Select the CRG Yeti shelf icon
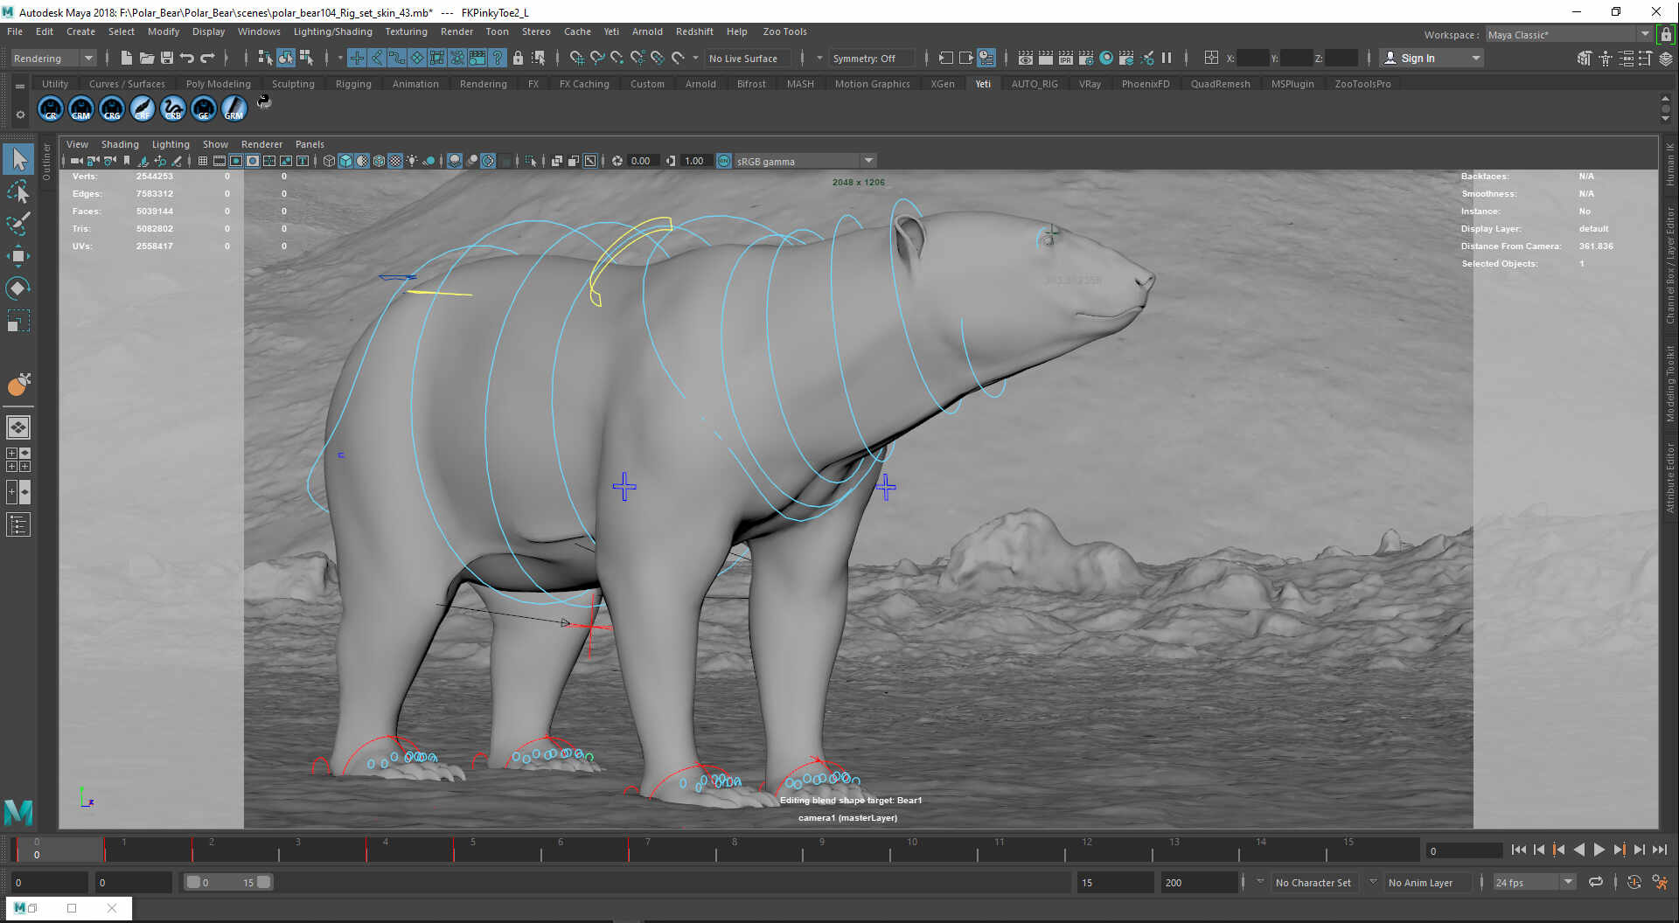This screenshot has height=923, width=1679. pyautogui.click(x=112, y=108)
